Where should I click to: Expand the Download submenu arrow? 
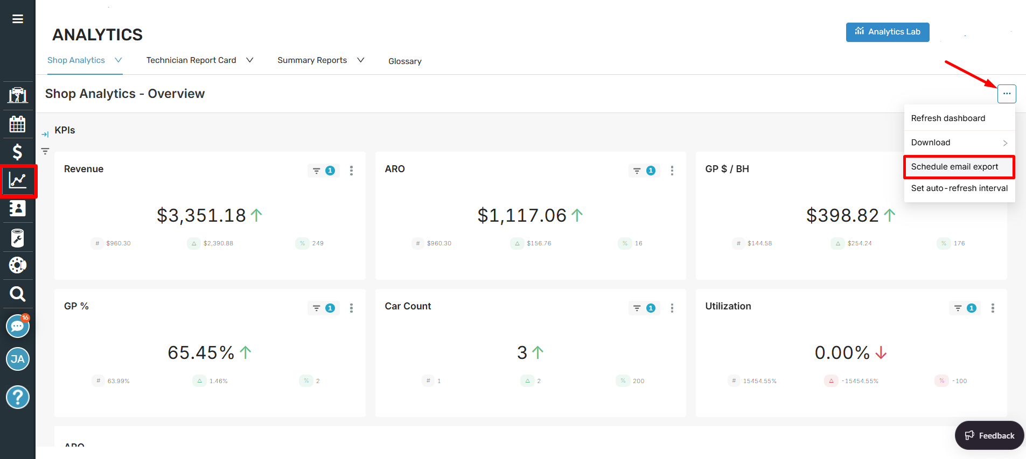1005,143
